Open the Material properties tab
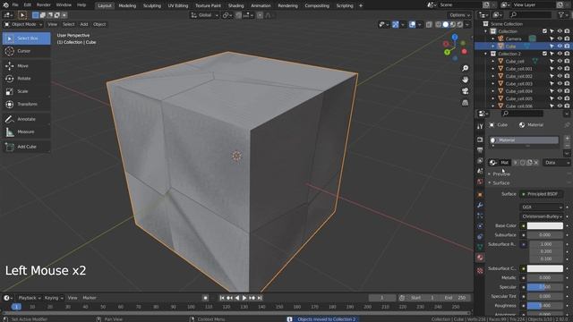Screen dimensions: 573x322 point(480,258)
